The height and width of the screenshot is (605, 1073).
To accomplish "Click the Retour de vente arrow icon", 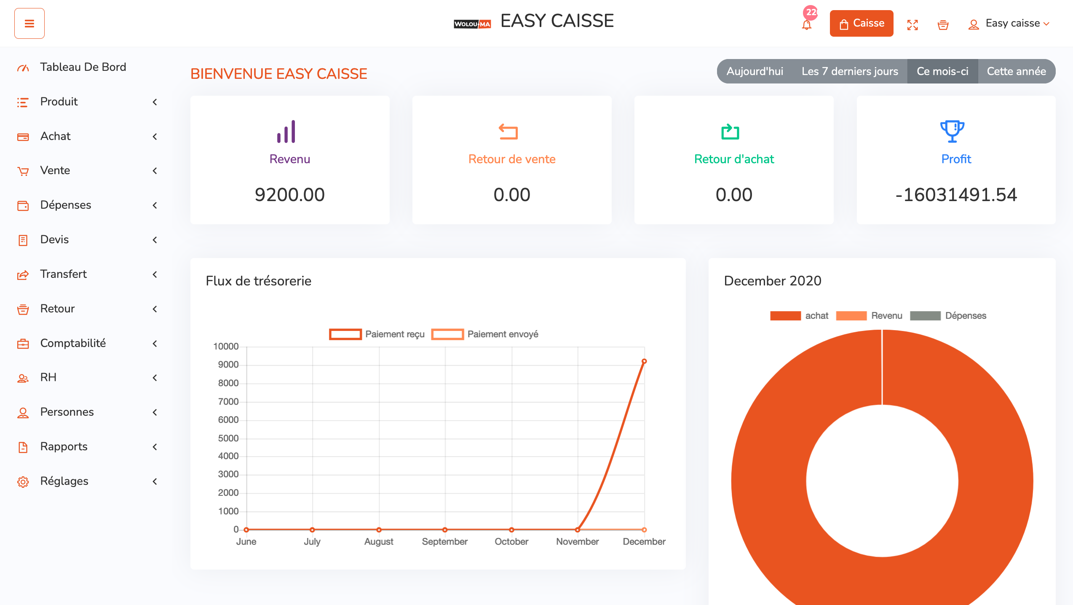I will 508,132.
